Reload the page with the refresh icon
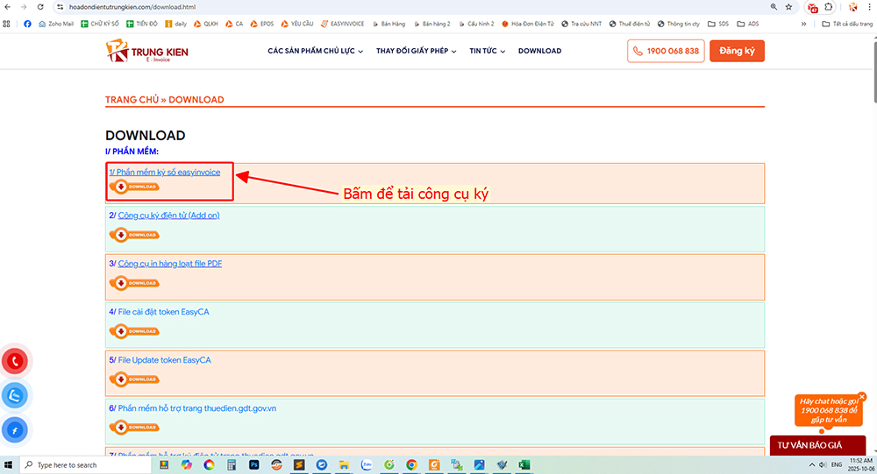This screenshot has height=474, width=877. tap(40, 7)
